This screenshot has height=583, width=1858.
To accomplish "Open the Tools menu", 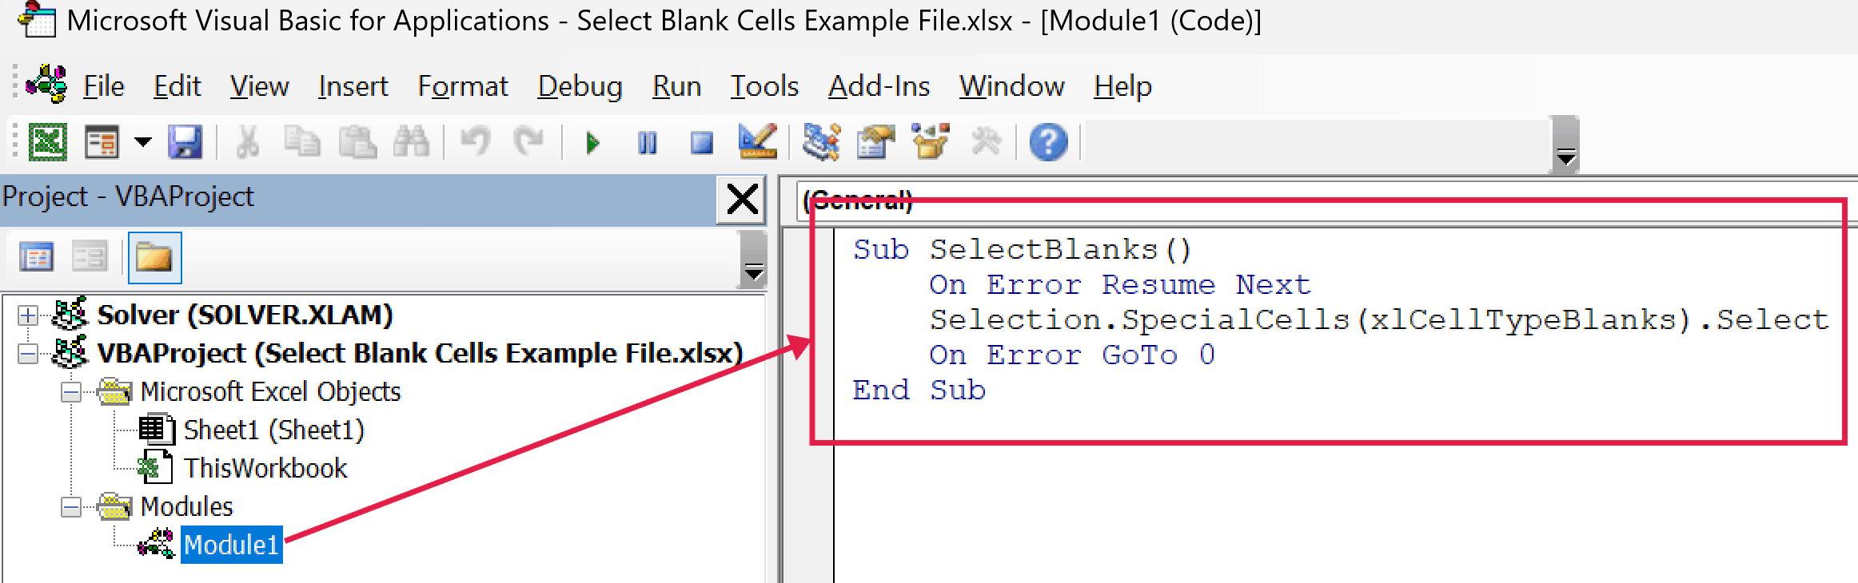I will [764, 86].
